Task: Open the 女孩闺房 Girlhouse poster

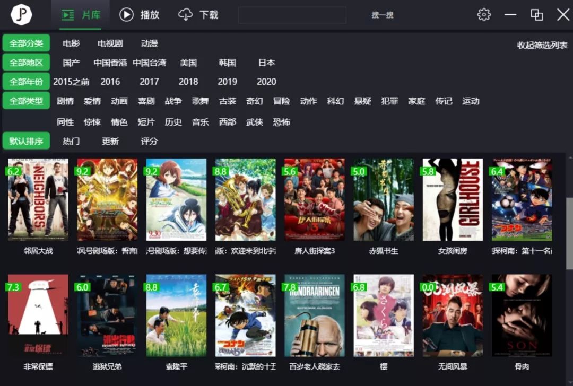Action: pyautogui.click(x=453, y=199)
